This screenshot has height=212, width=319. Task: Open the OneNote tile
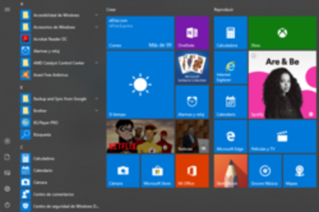[192, 33]
